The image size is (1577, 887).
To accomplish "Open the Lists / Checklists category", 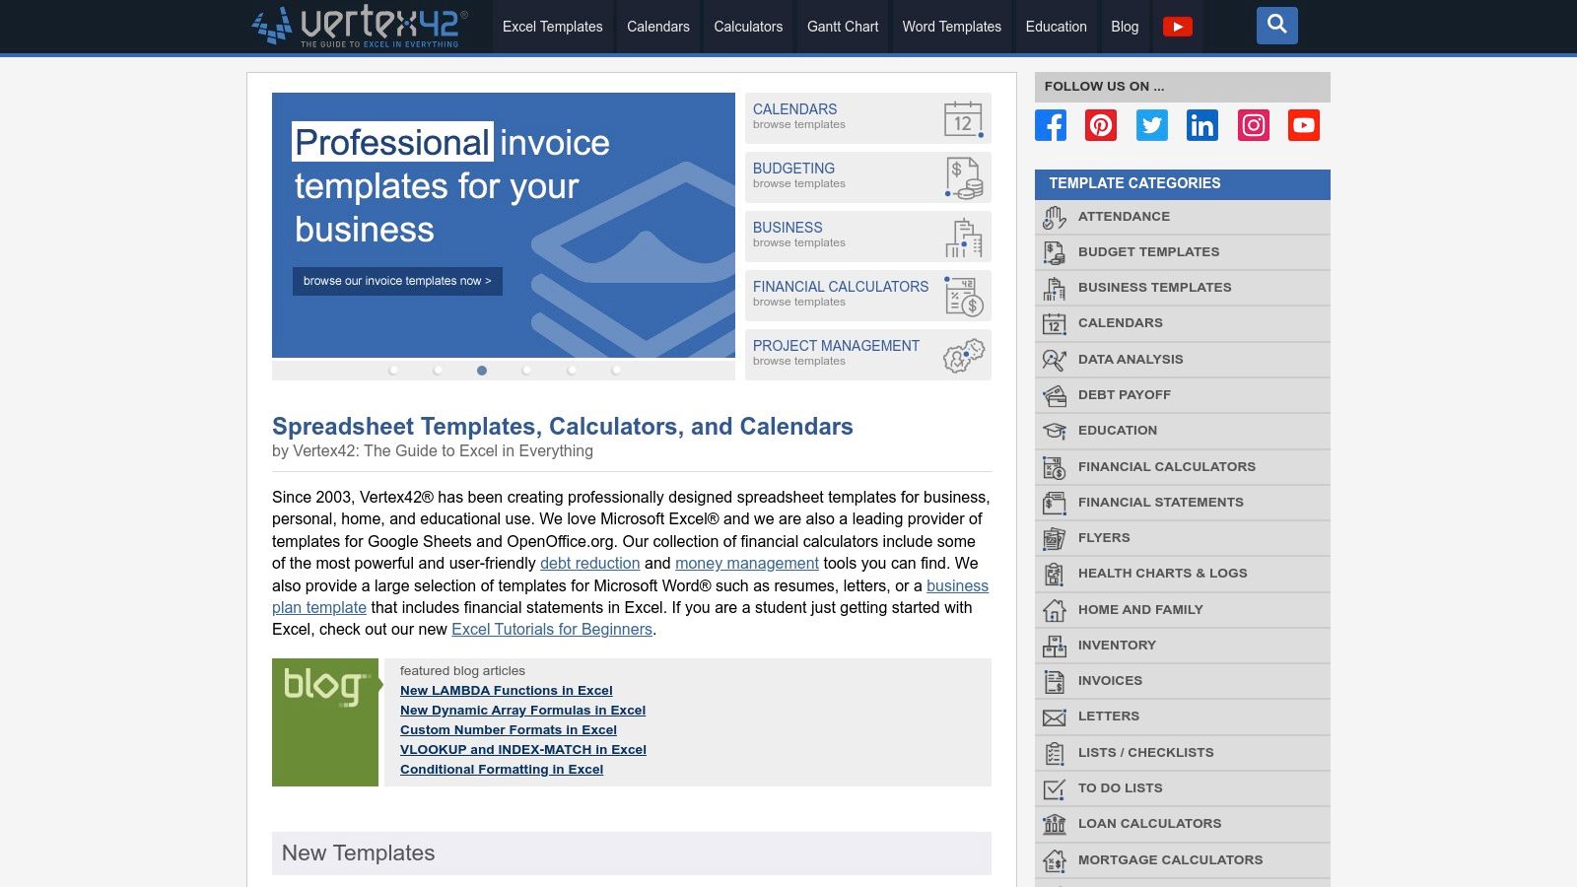I will (x=1183, y=753).
